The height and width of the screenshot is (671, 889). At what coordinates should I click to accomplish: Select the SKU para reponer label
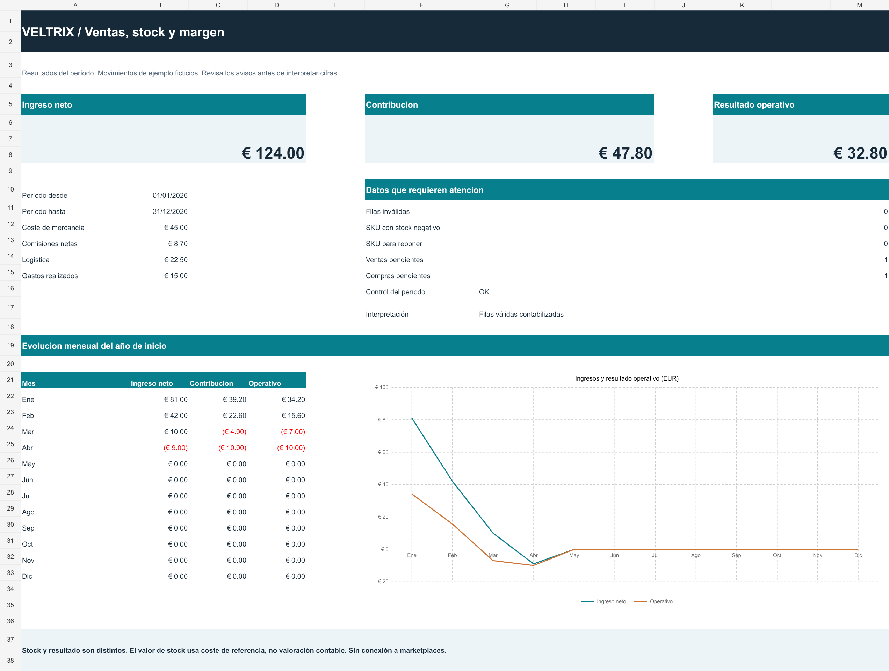point(394,244)
